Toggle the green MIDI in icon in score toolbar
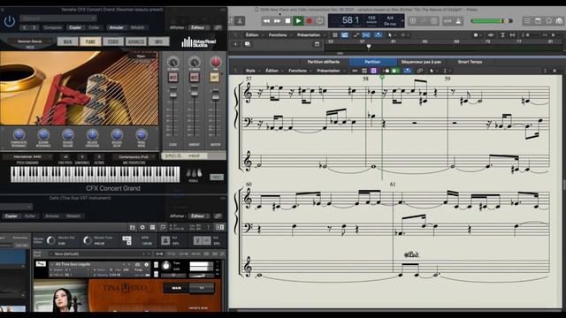The image size is (566, 318). click(x=395, y=71)
